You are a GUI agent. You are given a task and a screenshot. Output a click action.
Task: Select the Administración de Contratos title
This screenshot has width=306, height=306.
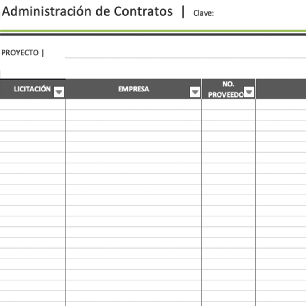(x=87, y=12)
